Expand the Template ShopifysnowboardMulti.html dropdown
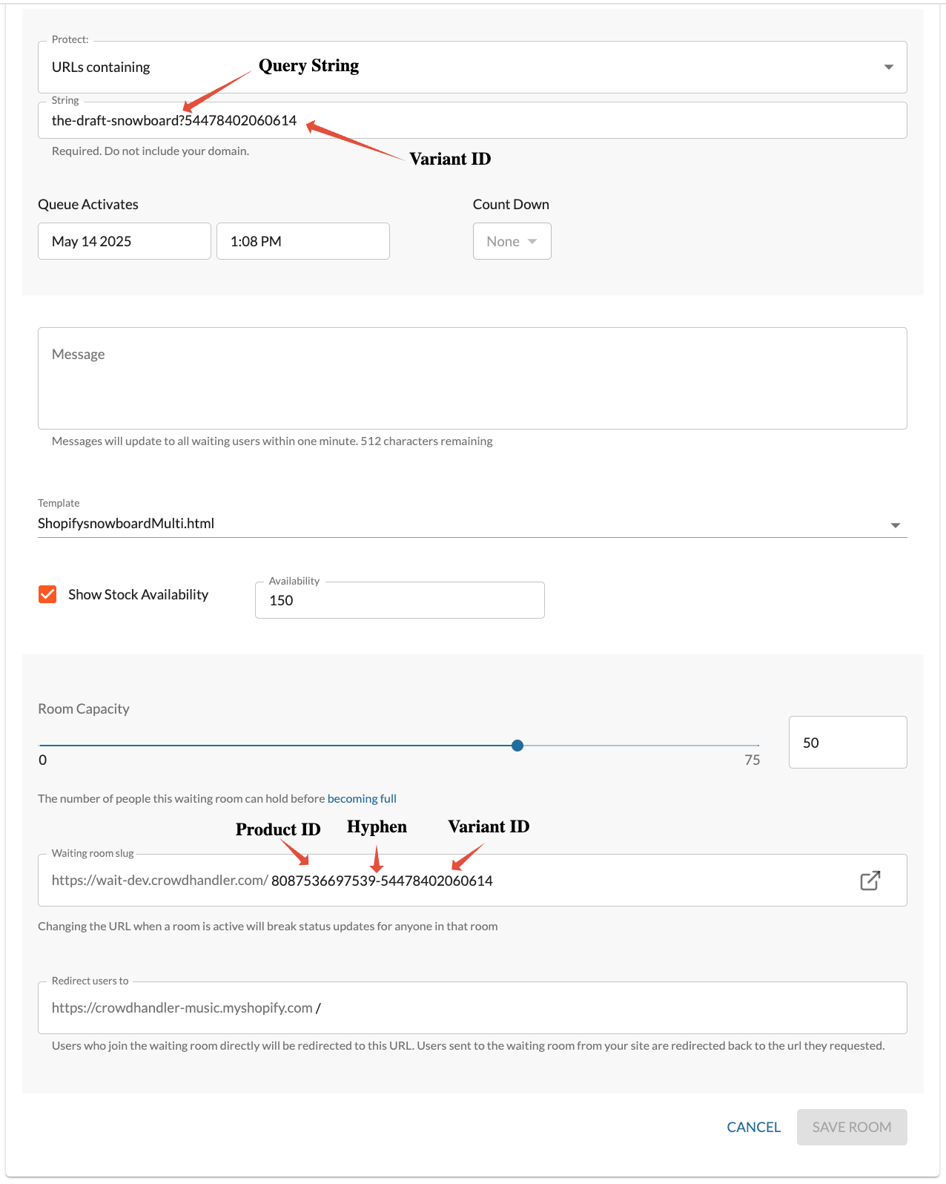946x1184 pixels. tap(472, 524)
